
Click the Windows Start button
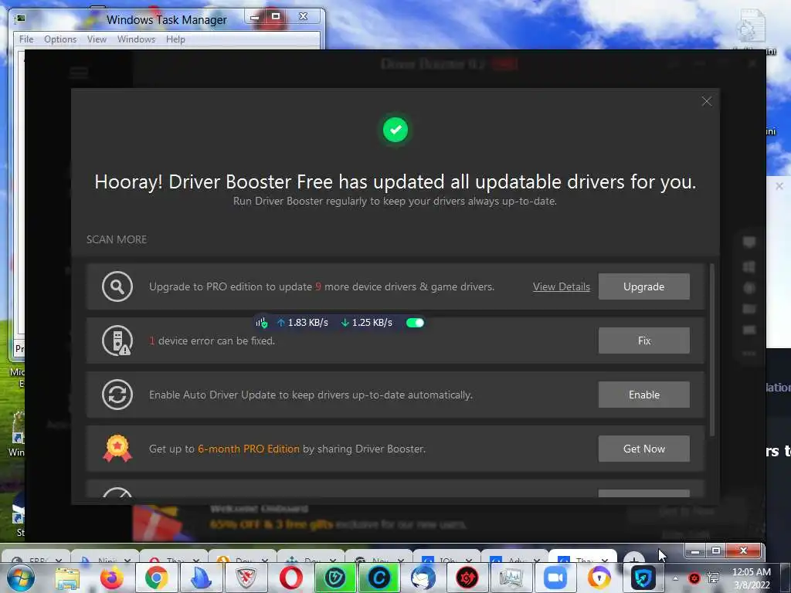tap(20, 578)
